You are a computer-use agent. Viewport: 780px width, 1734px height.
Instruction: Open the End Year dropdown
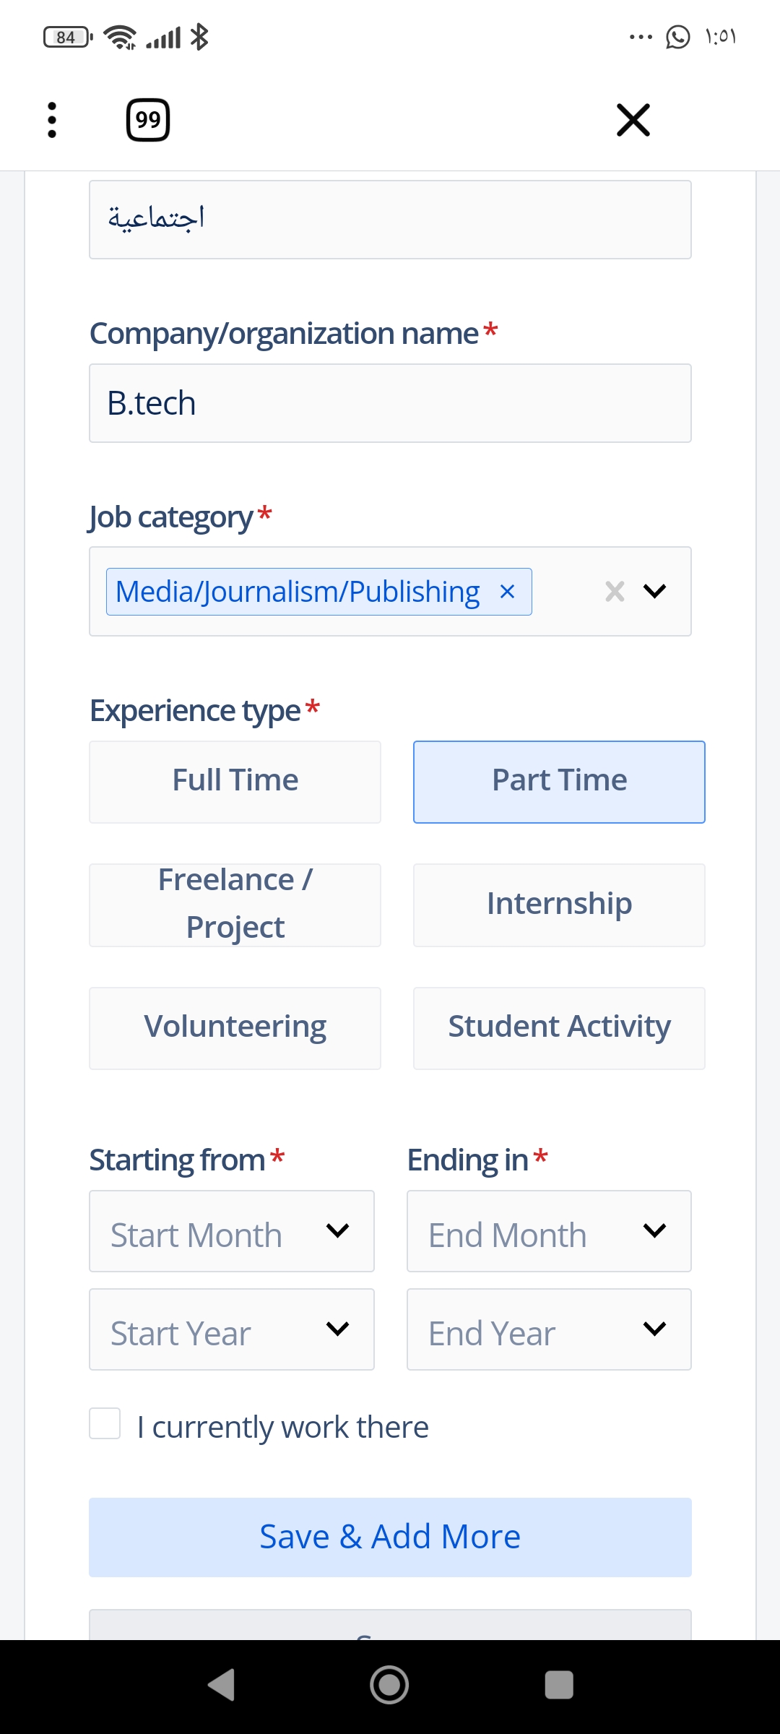pos(549,1329)
